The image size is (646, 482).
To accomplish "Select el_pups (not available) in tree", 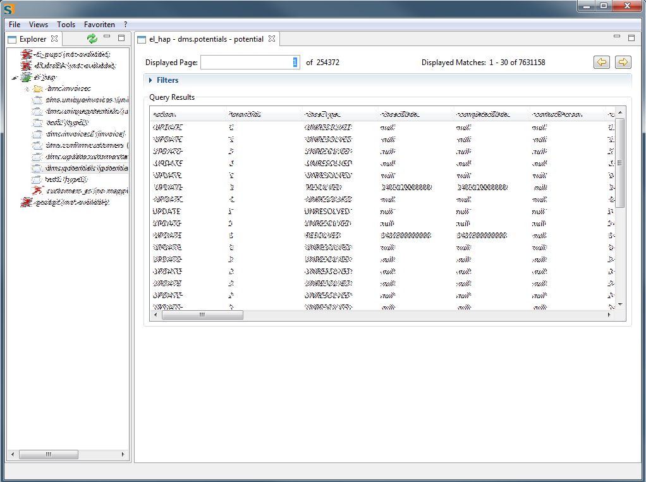I will tap(72, 54).
